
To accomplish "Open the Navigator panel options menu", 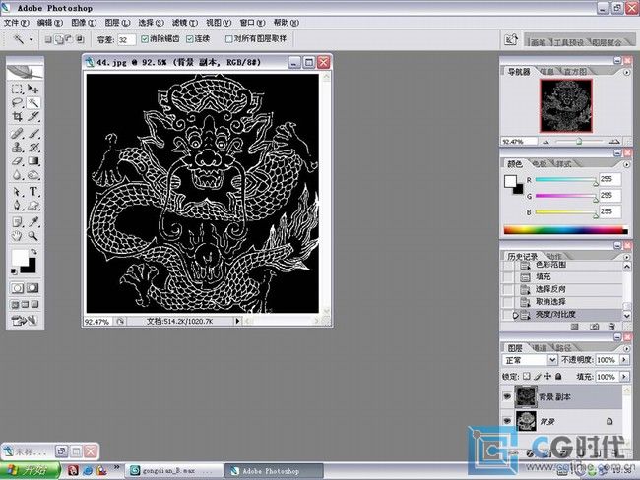I will [627, 72].
